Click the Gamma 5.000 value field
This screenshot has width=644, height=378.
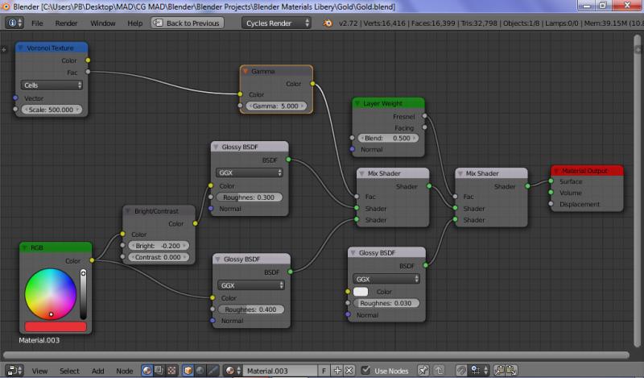tap(277, 106)
